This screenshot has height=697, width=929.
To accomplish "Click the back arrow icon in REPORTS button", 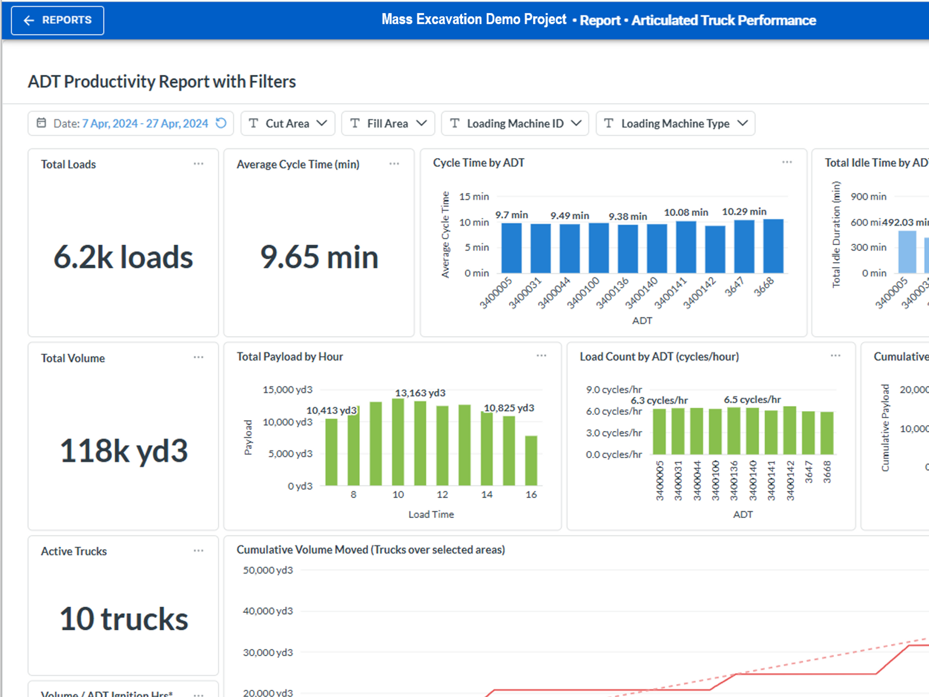I will tap(29, 20).
